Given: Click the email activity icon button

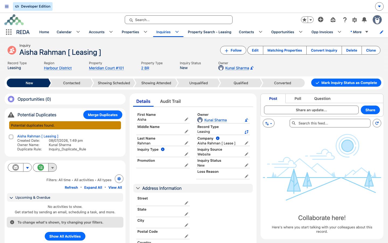Looking at the screenshot, I should pos(16,167).
